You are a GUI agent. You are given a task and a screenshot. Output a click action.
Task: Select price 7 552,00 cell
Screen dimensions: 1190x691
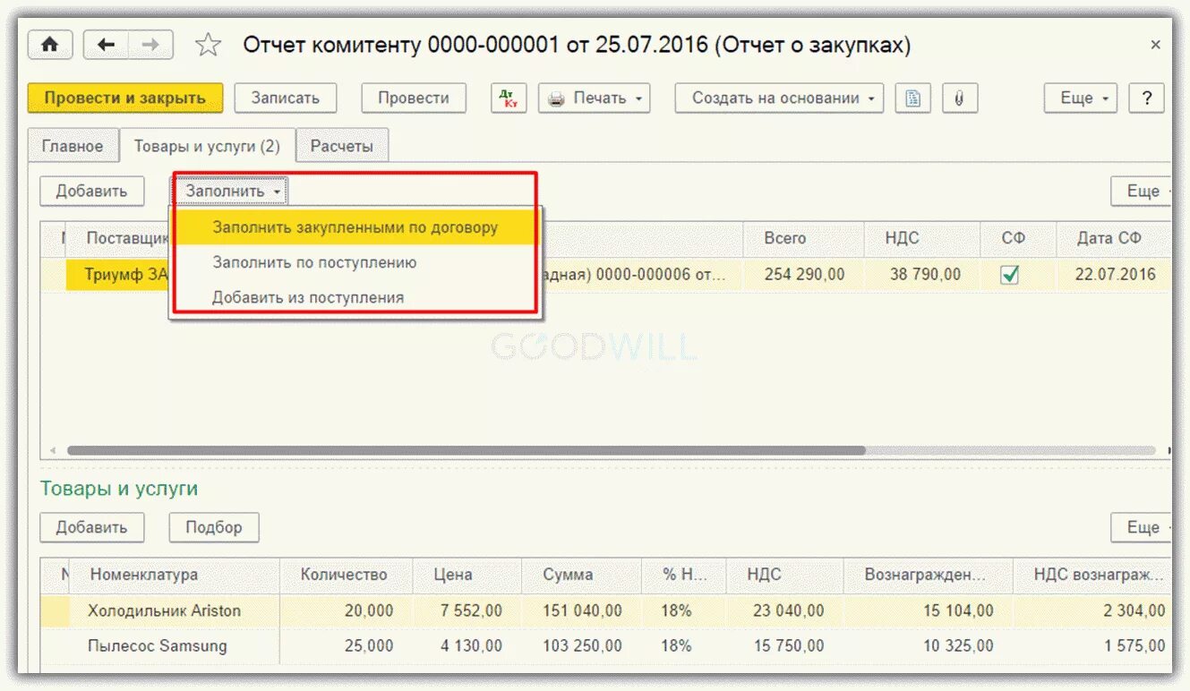coord(467,611)
